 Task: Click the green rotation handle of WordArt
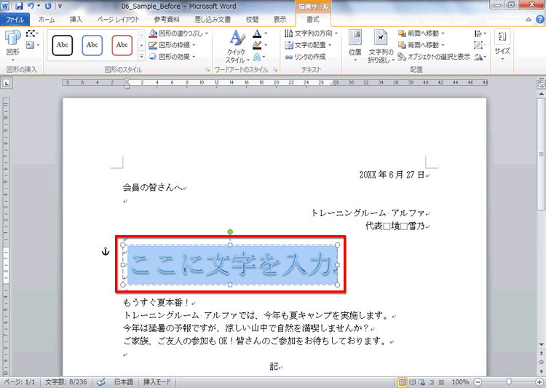(x=230, y=231)
